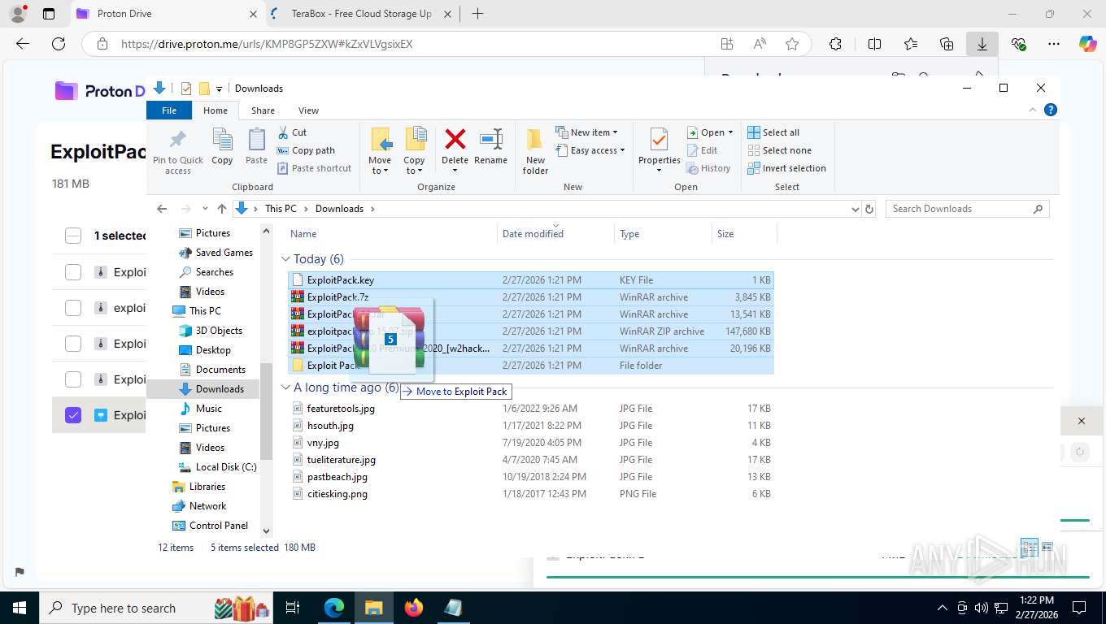Click Paste shortcut command

point(314,168)
